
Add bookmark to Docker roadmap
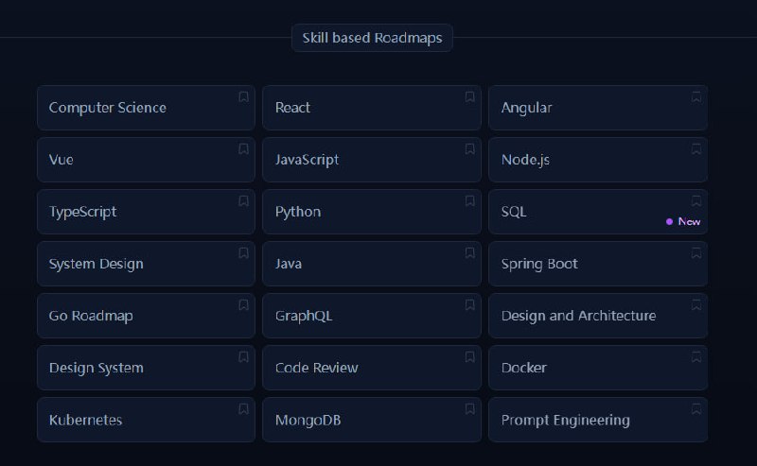(696, 356)
